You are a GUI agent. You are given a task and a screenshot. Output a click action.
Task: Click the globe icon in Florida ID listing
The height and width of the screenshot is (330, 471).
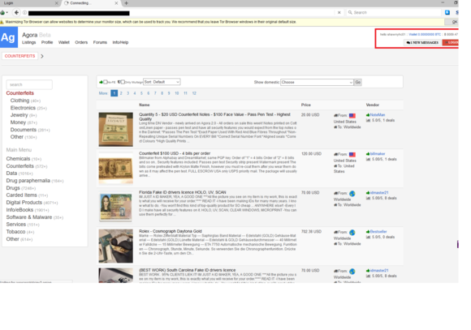352,194
